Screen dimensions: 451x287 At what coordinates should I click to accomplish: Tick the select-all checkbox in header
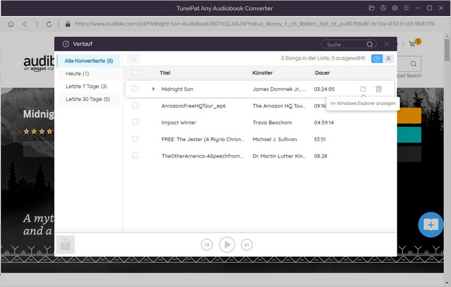click(135, 73)
